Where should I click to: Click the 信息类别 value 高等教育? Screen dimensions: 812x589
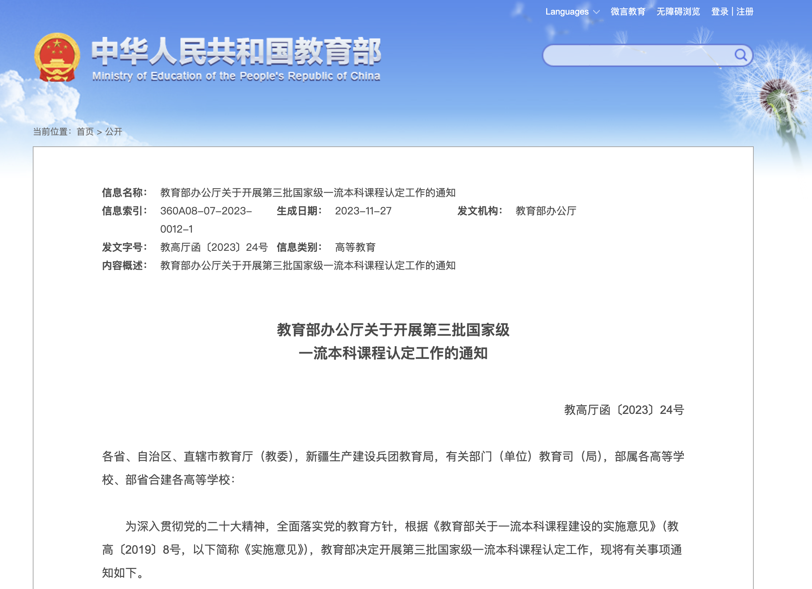click(355, 248)
